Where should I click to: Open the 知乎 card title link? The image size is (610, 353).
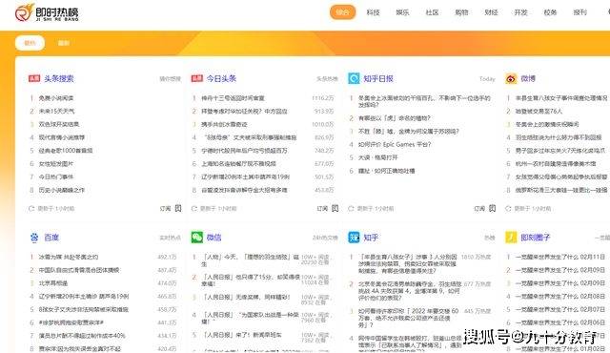click(371, 238)
